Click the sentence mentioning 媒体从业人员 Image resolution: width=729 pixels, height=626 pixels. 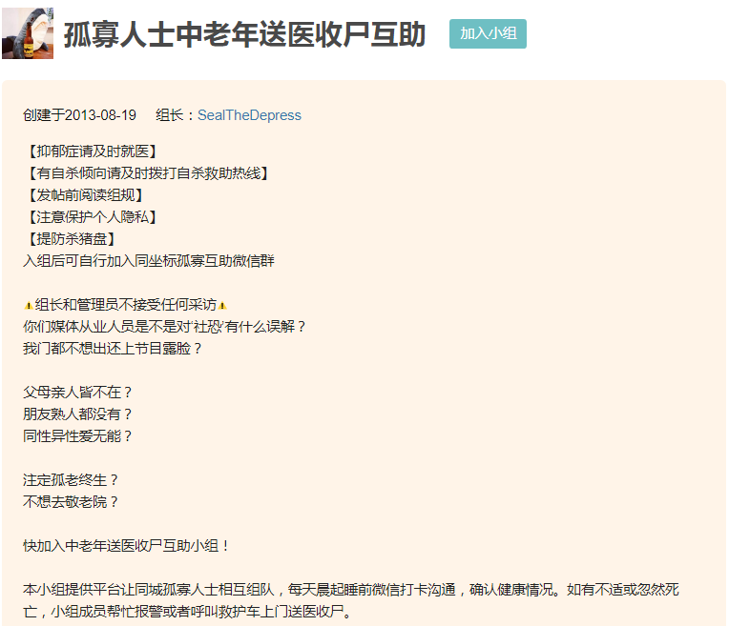coord(164,327)
